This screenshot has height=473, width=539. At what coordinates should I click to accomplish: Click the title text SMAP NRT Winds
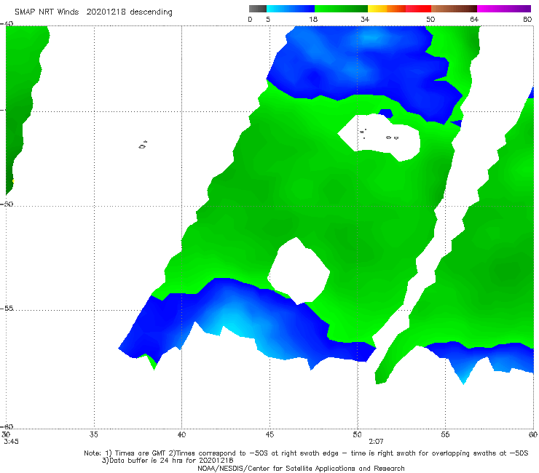click(47, 12)
